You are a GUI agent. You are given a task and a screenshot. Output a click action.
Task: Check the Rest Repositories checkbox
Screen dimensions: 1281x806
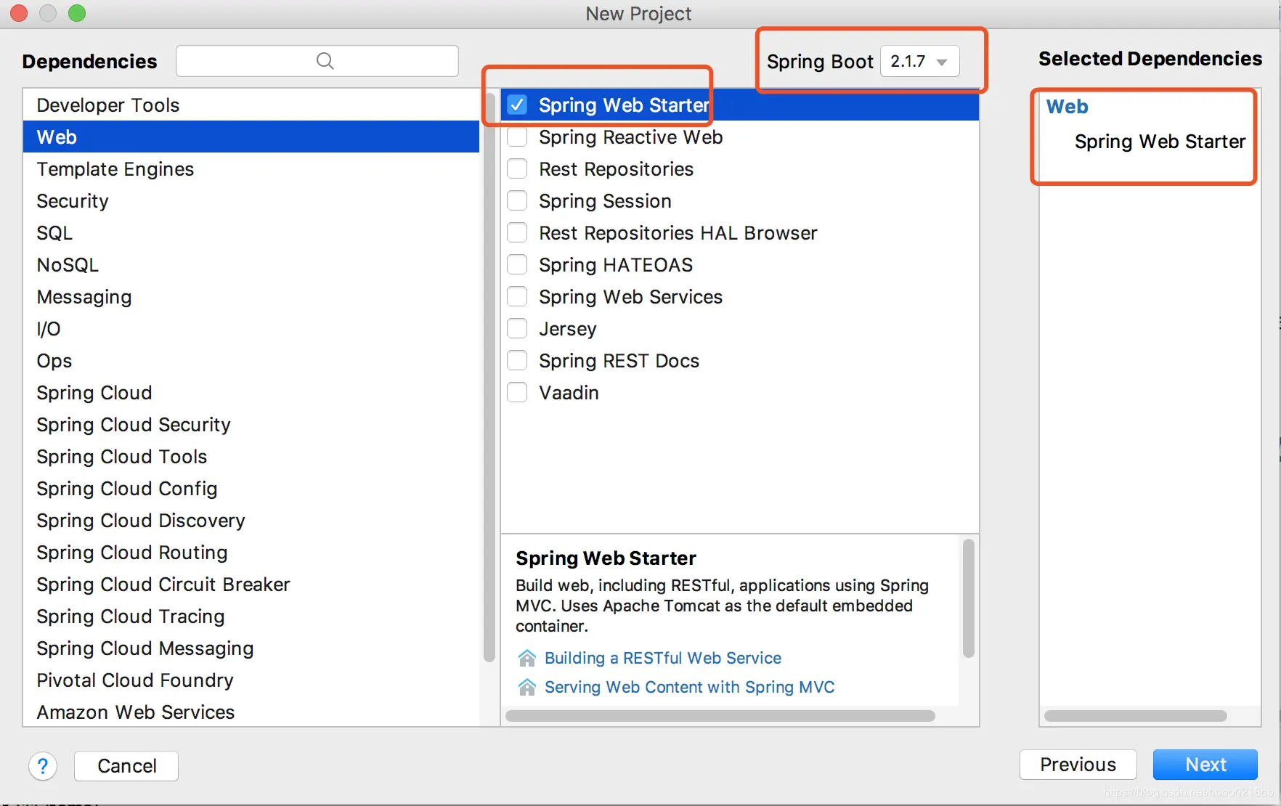tap(517, 169)
